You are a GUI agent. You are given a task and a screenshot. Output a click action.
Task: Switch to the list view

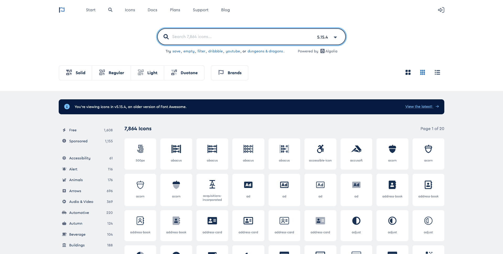pyautogui.click(x=437, y=72)
